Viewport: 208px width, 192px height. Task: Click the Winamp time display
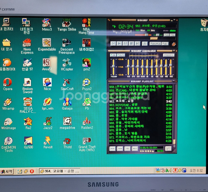pos(126,27)
